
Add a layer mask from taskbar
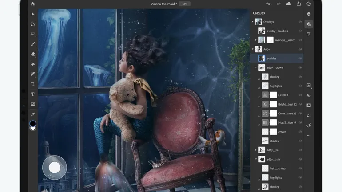point(309,105)
